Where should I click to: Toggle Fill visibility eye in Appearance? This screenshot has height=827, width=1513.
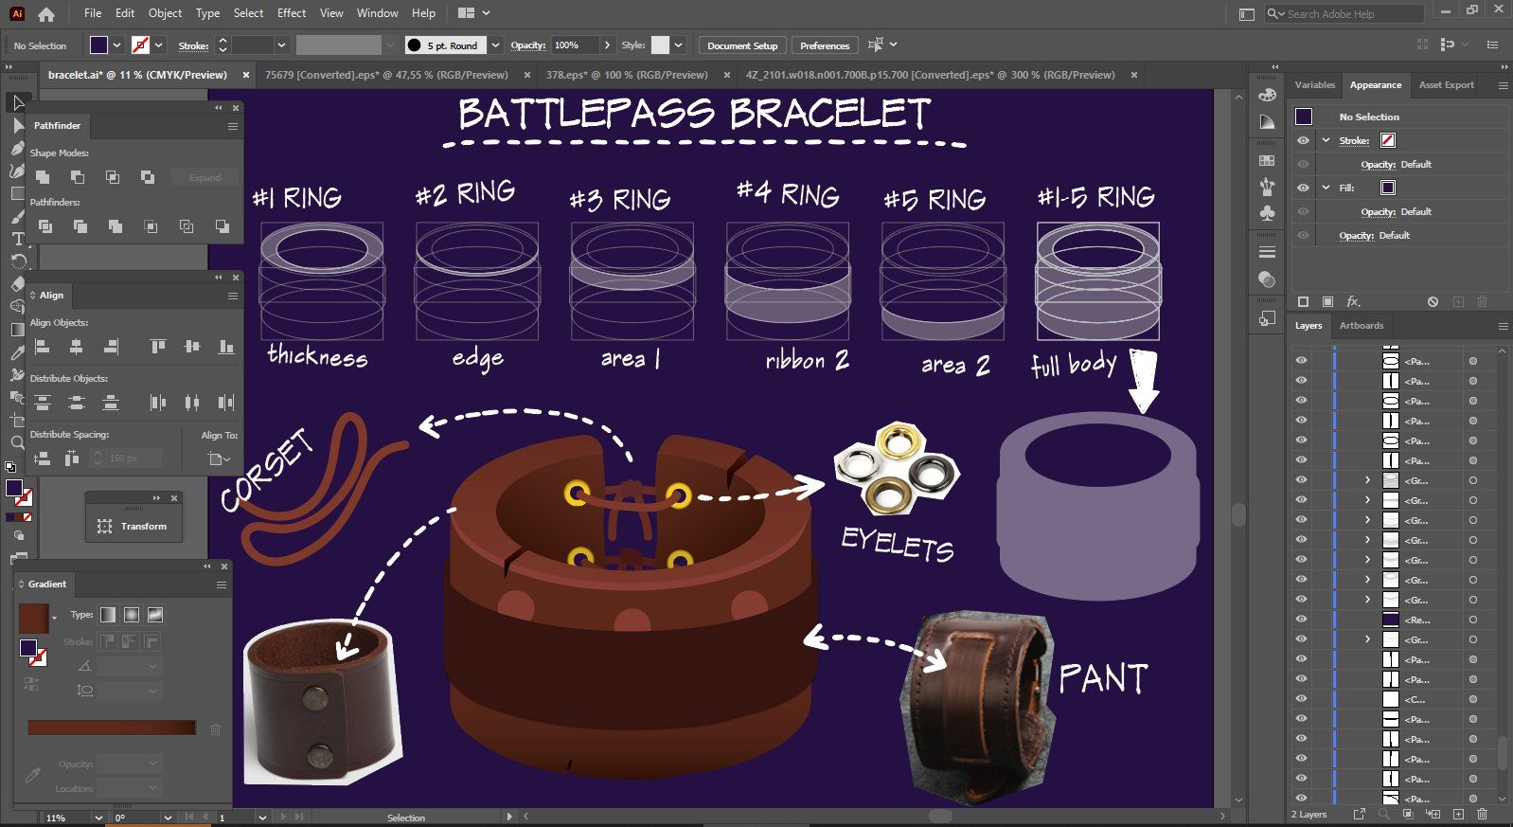click(1304, 188)
